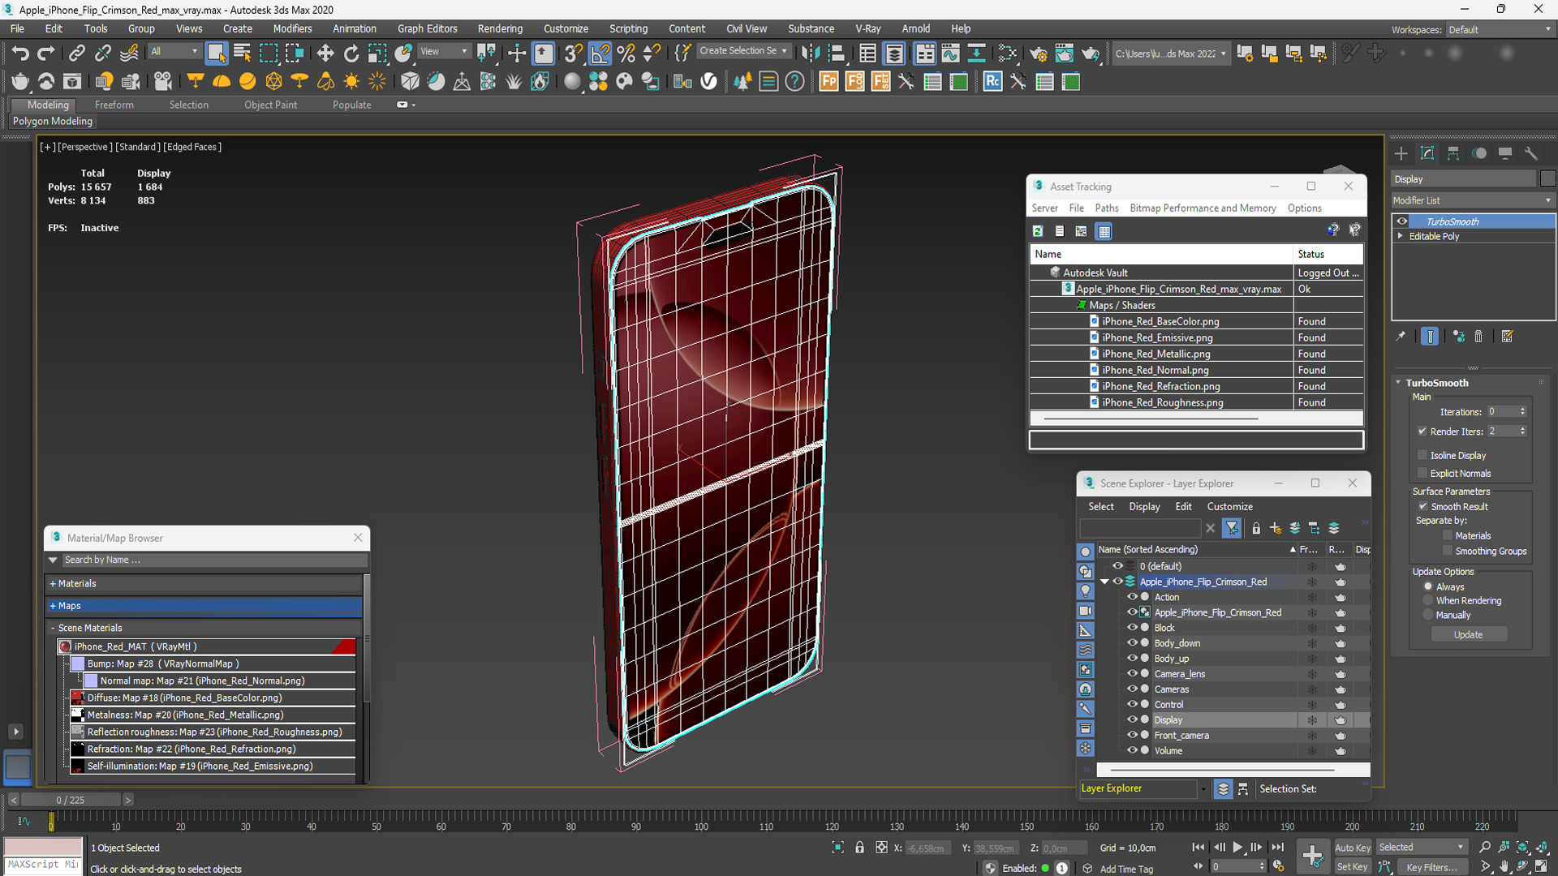Screen dimensions: 1558x876
Task: Enable the Explicit Normals checkbox
Action: pos(1422,473)
